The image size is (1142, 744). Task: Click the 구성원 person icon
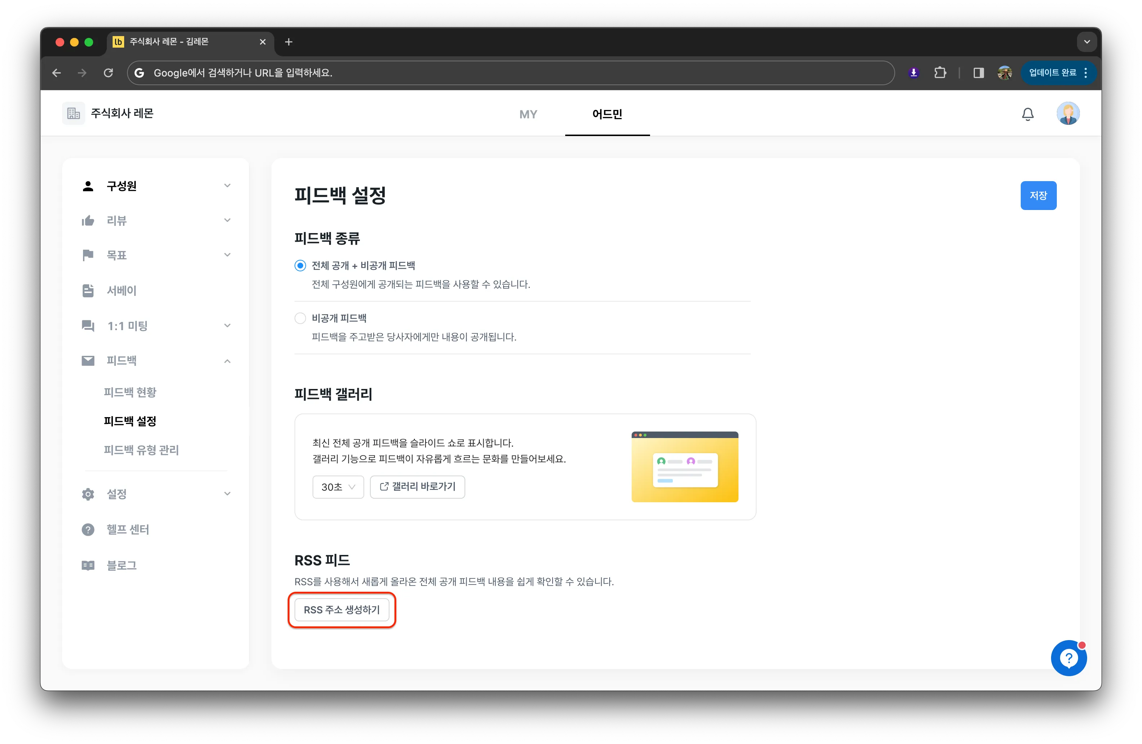pos(88,186)
